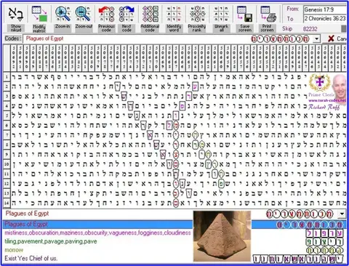The height and width of the screenshot is (266, 349).
Task: Select the mistiness, obscuration list row
Action: [x=97, y=233]
